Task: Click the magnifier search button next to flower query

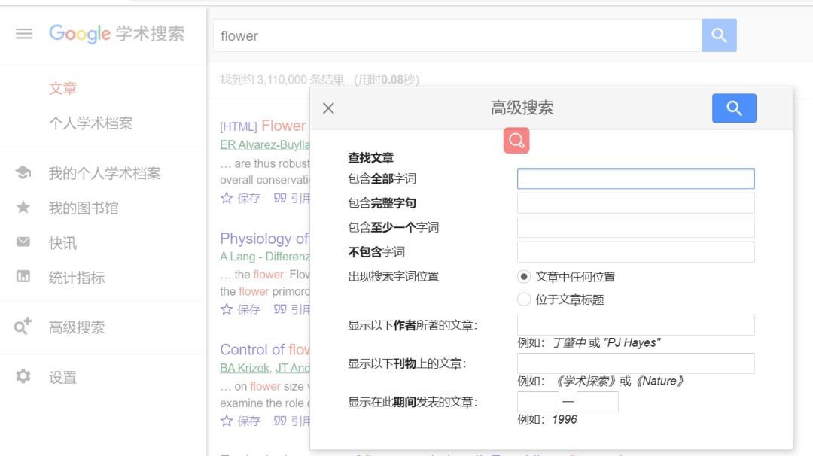Action: [x=719, y=35]
